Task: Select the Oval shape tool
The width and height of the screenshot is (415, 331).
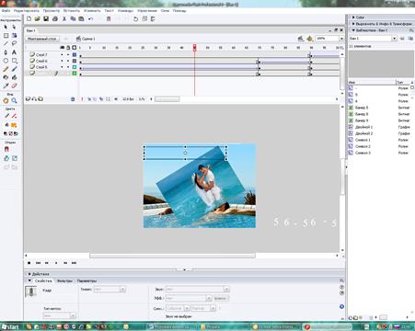Action: click(6, 61)
